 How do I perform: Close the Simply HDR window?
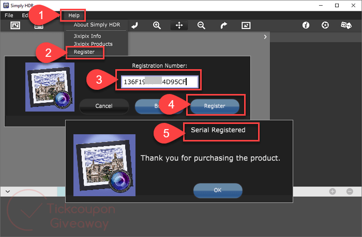click(353, 6)
